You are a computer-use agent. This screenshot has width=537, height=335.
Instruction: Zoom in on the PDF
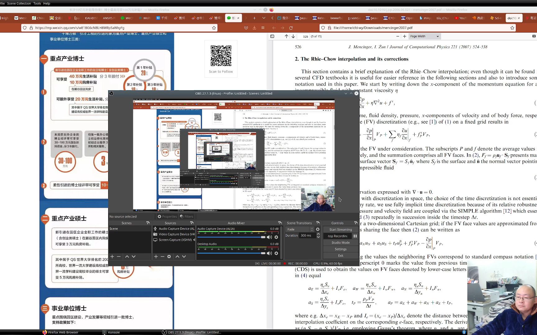[x=405, y=36]
